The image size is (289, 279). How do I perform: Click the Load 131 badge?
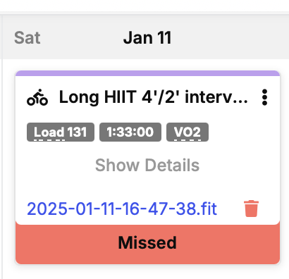(x=61, y=132)
